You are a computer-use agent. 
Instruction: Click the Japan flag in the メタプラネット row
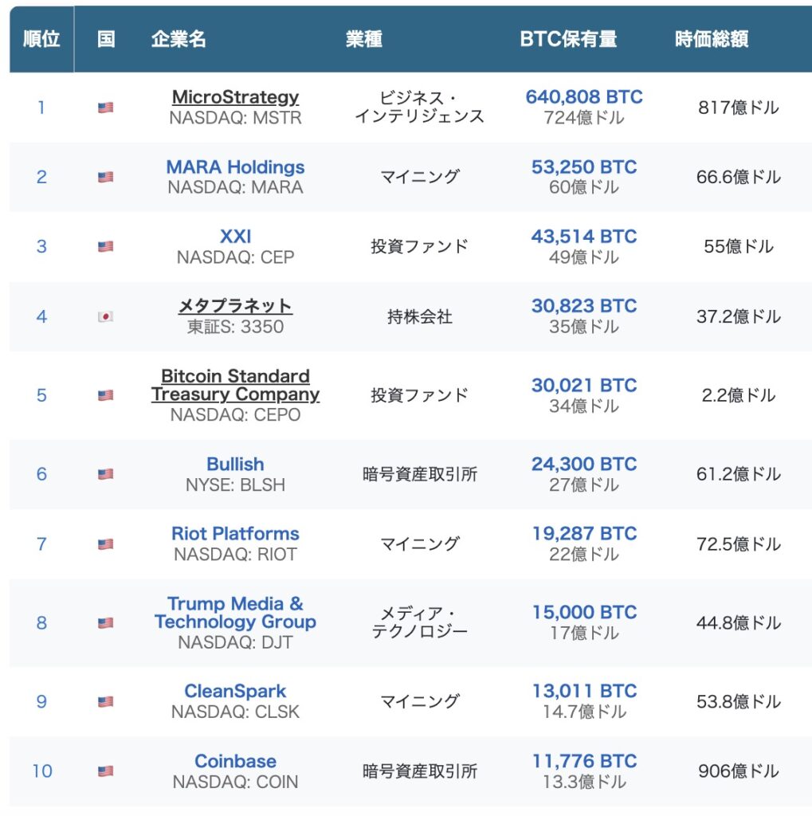pos(105,316)
